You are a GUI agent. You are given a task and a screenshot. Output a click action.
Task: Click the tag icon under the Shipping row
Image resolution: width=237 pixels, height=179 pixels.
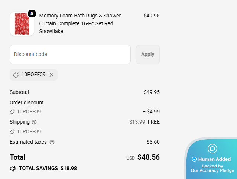(x=12, y=132)
